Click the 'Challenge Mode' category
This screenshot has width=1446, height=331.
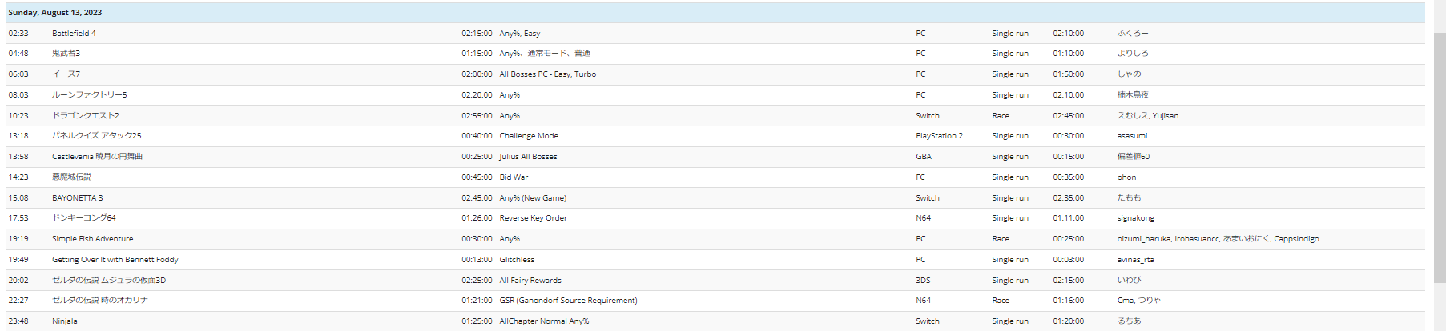(529, 136)
